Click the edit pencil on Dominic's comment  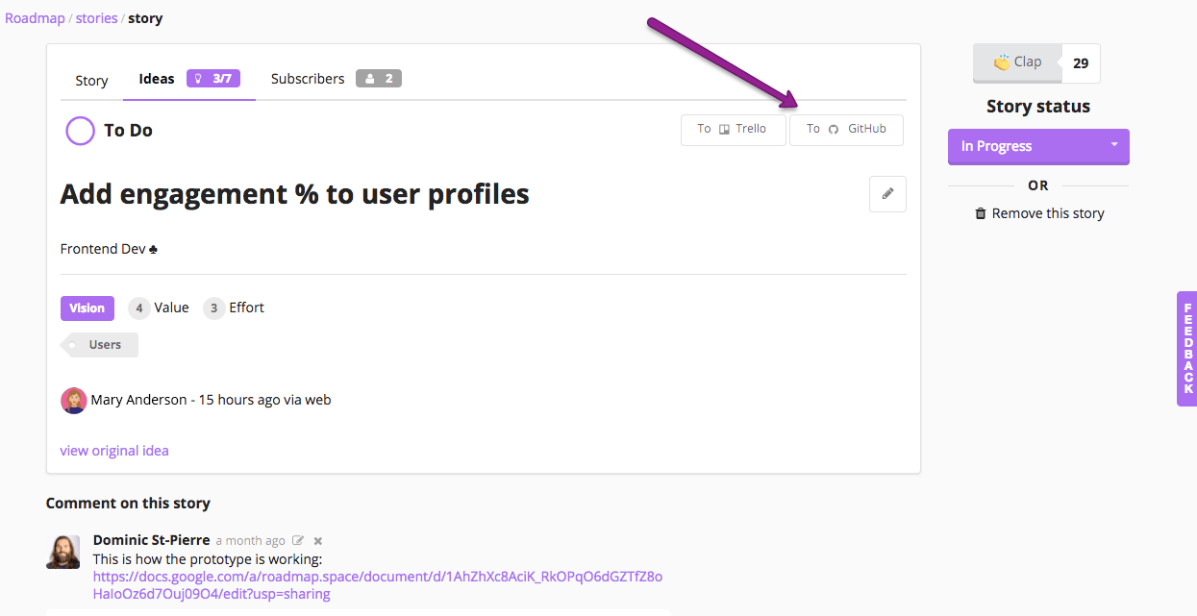pos(297,540)
